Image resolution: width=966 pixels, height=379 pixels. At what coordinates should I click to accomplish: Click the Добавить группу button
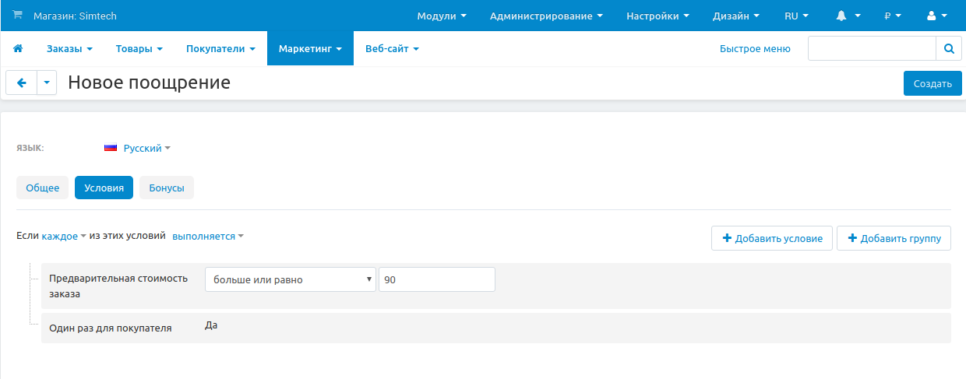pos(894,238)
